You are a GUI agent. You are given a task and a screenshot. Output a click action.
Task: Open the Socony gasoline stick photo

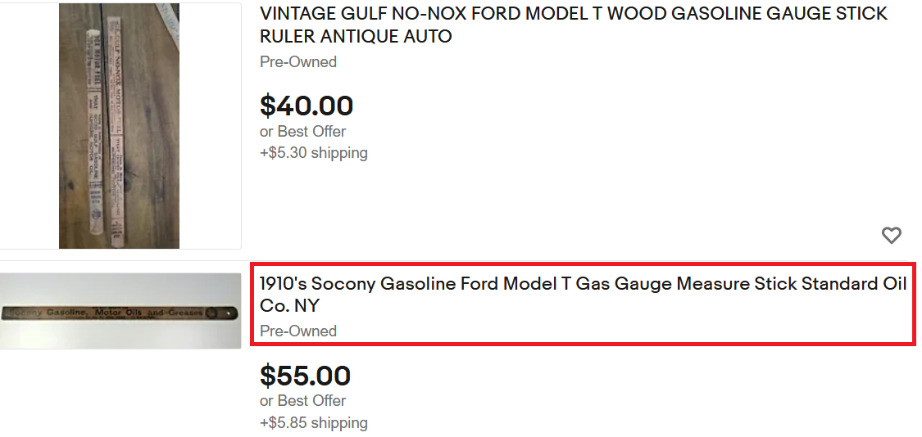(x=120, y=312)
